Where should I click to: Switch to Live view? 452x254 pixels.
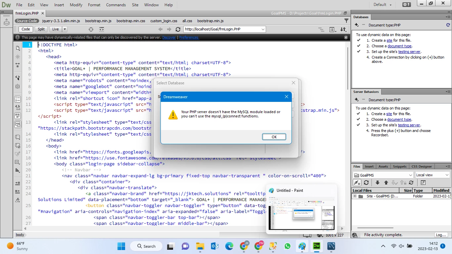[55, 29]
